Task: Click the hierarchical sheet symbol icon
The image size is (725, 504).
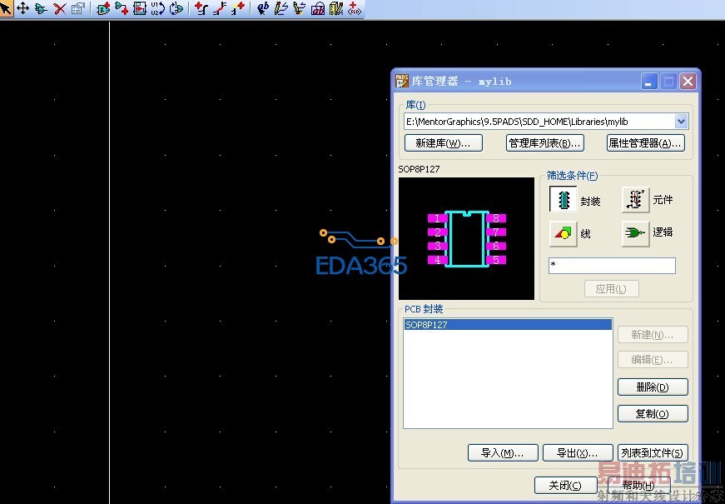Action: 140,8
